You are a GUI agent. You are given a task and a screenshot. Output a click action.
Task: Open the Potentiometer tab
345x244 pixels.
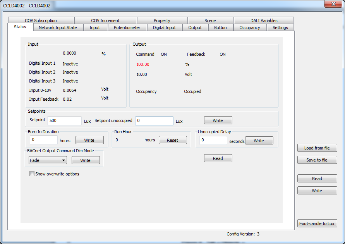click(127, 27)
